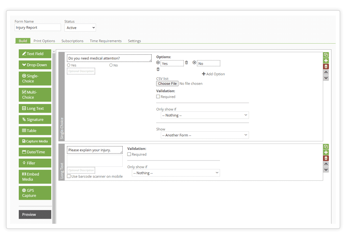Enable Required for medical attention question
Screen dimensions: 346x239
158,97
